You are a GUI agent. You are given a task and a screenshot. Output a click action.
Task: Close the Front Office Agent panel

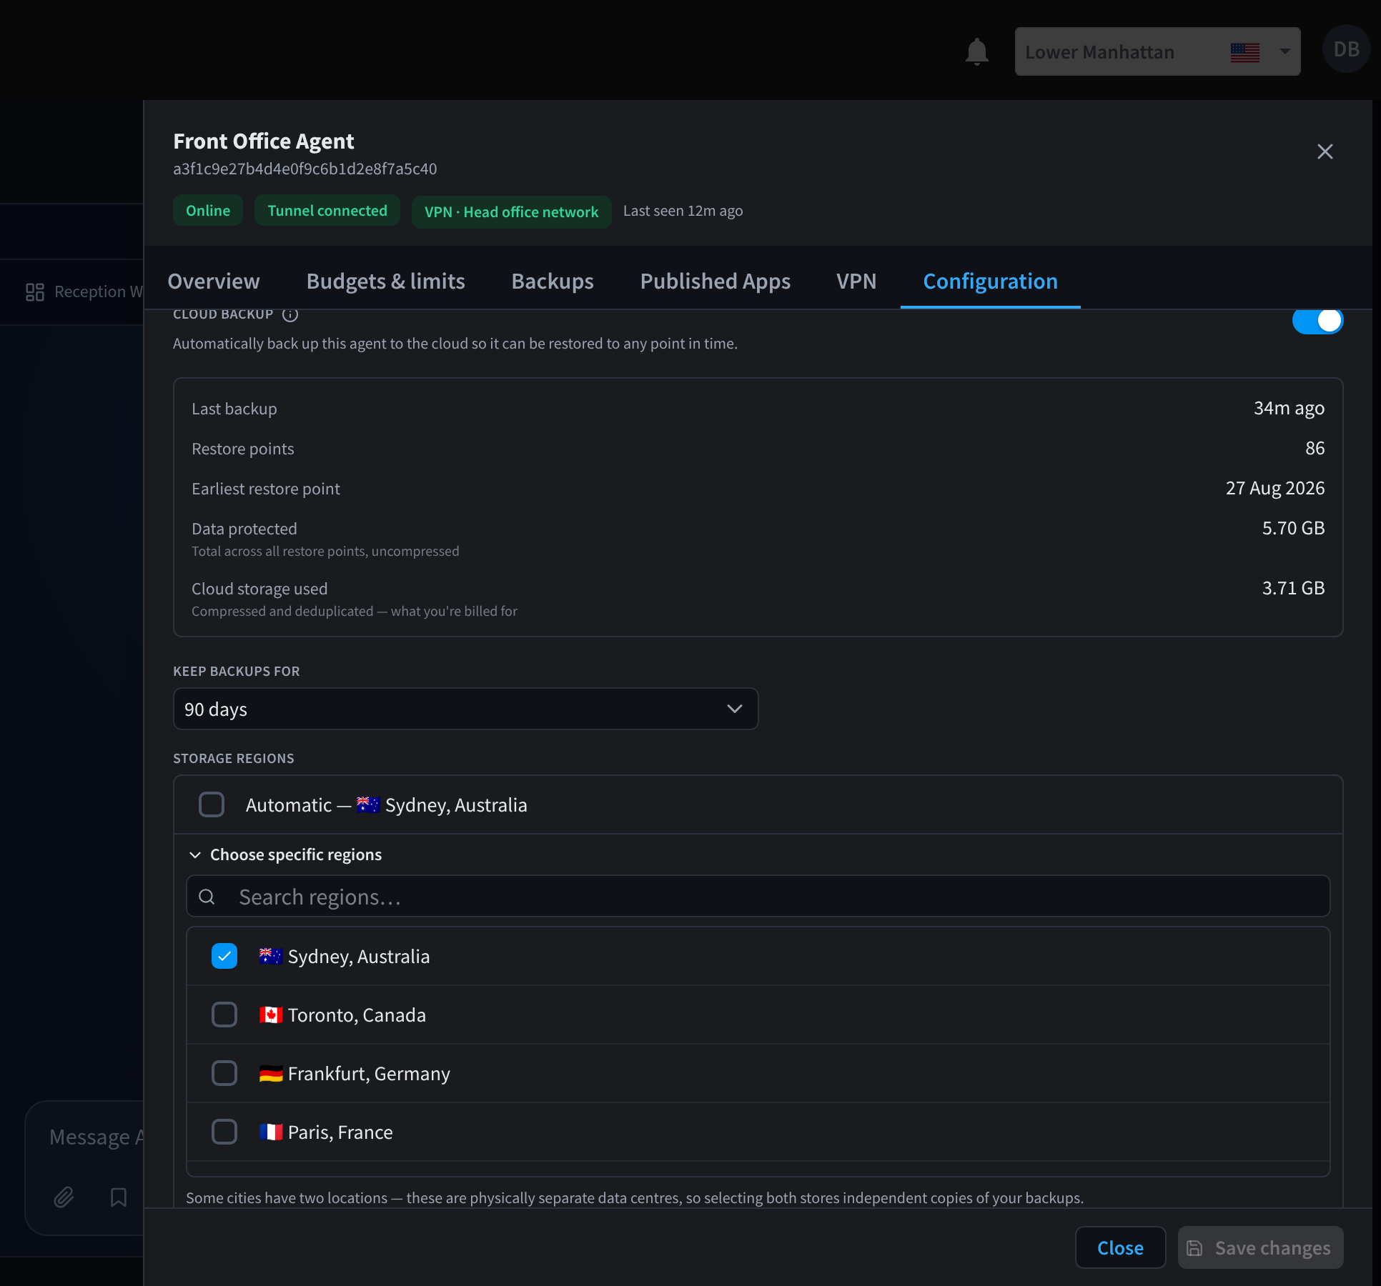[1325, 151]
